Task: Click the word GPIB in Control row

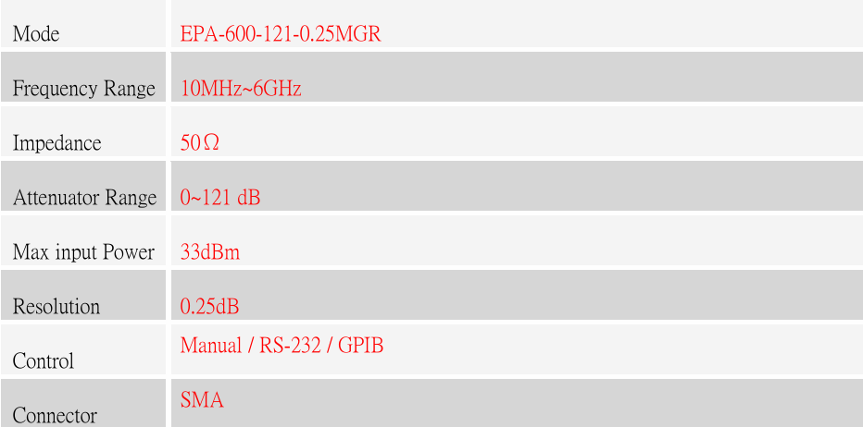Action: (360, 345)
